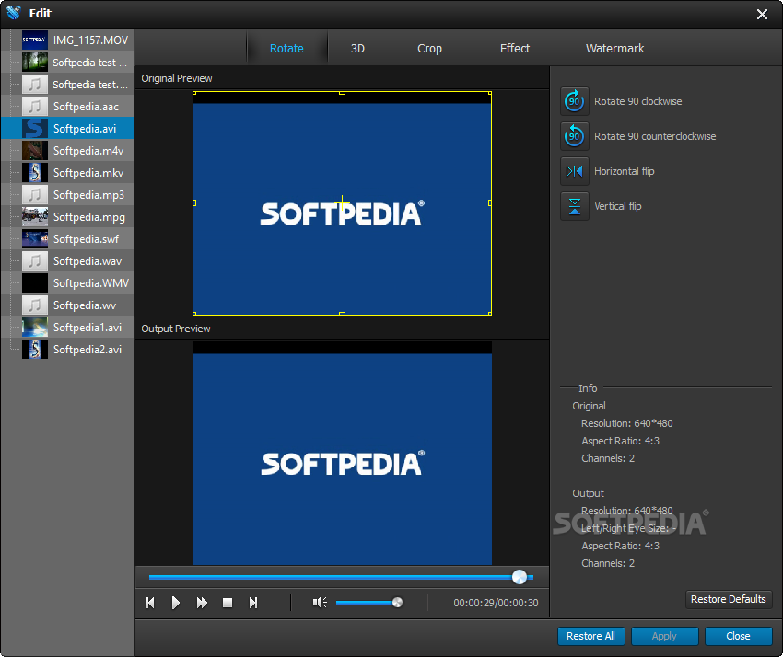Click the Vertical flip label
Viewport: 783px width, 657px height.
618,206
